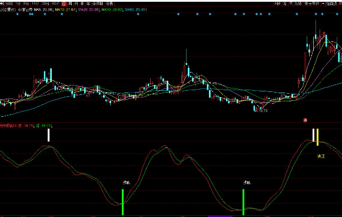Switch to the 30分 period tab

tap(45, 4)
